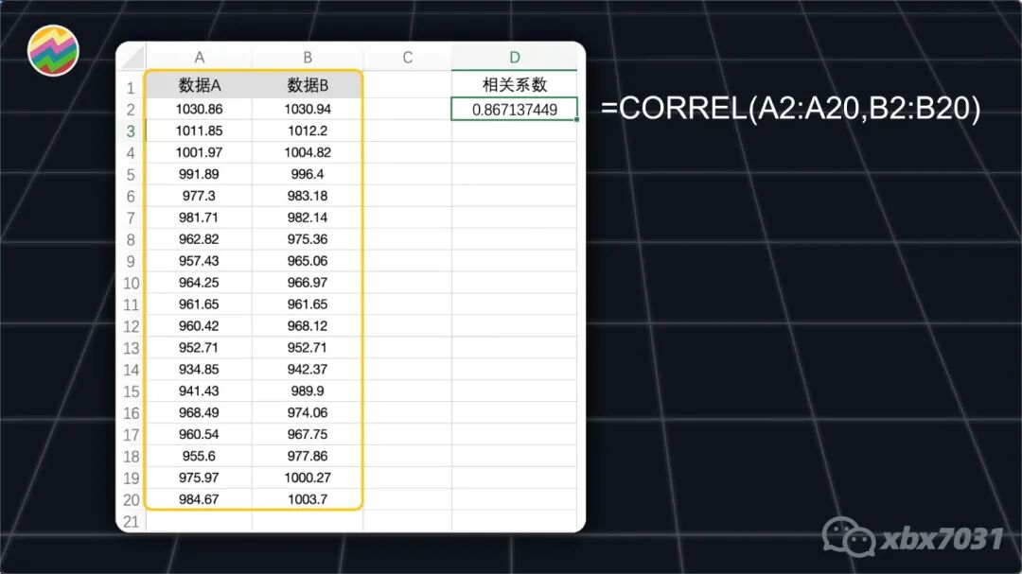Select row 10 header
Image resolution: width=1022 pixels, height=574 pixels.
tap(131, 283)
